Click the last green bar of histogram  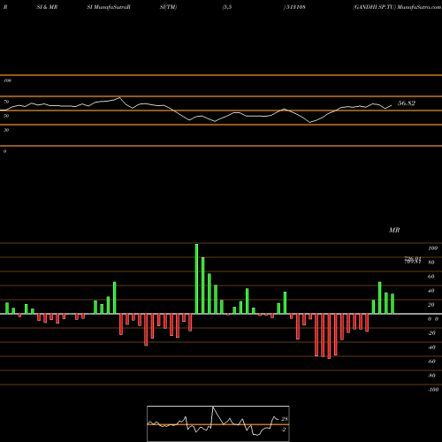tap(392, 304)
